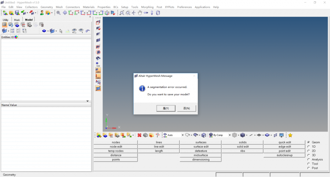Expand the export icon dropdown arrow
Viewport: 330px width, 177px height.
[x=35, y=13]
